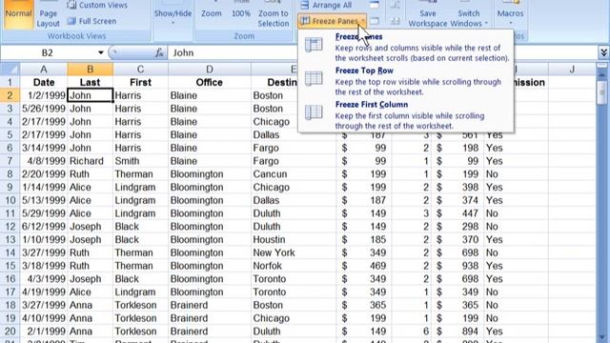Viewport: 610px width, 343px height.
Task: Click Save Workspace
Action: click(428, 15)
